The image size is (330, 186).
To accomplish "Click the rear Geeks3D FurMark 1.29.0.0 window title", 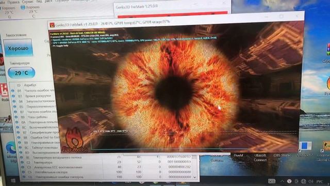I will coord(137,7).
